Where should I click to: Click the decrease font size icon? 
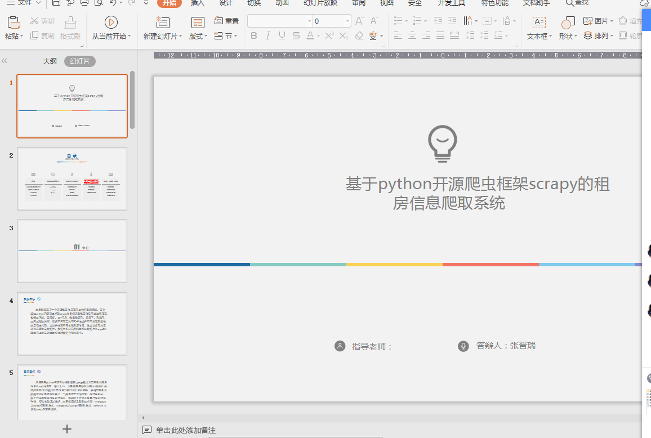(374, 21)
